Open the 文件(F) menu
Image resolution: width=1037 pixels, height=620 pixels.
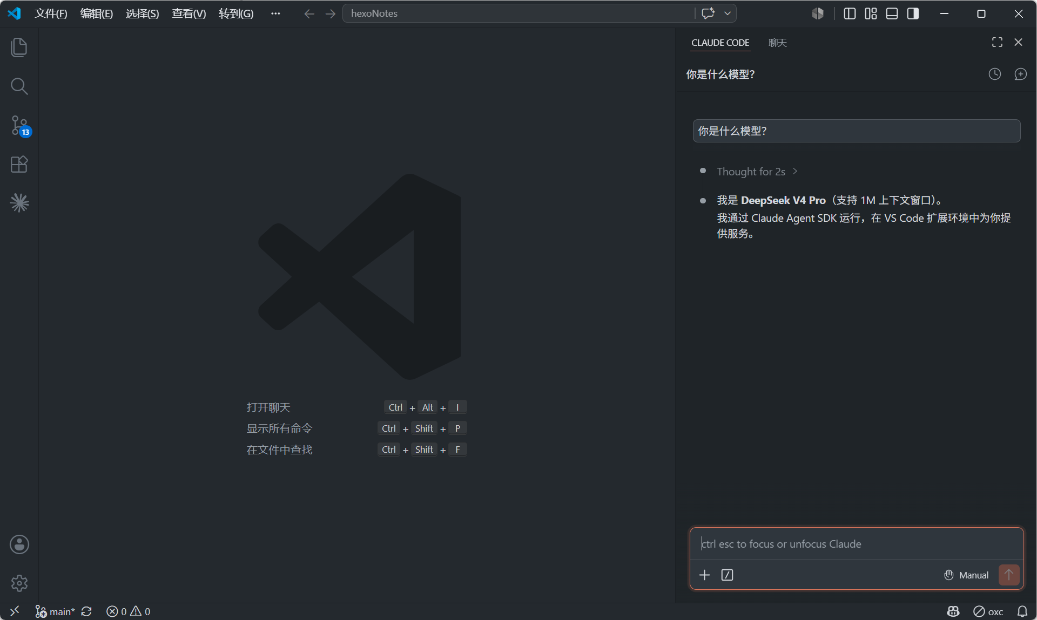click(x=51, y=13)
